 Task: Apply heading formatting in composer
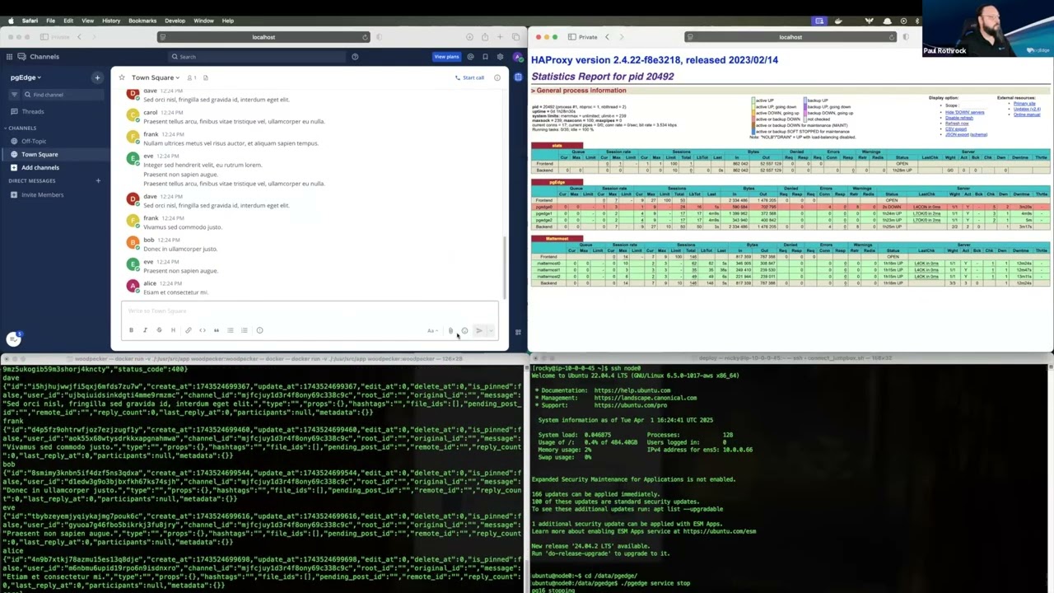pos(173,330)
